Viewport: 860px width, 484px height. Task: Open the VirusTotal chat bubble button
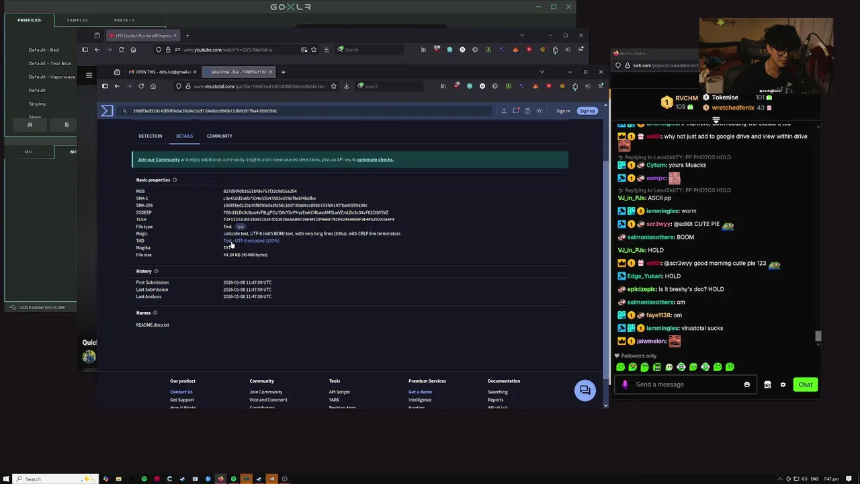tap(585, 391)
